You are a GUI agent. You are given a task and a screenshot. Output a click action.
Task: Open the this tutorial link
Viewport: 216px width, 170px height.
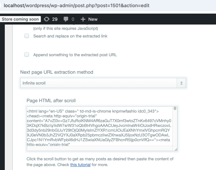(x=80, y=165)
